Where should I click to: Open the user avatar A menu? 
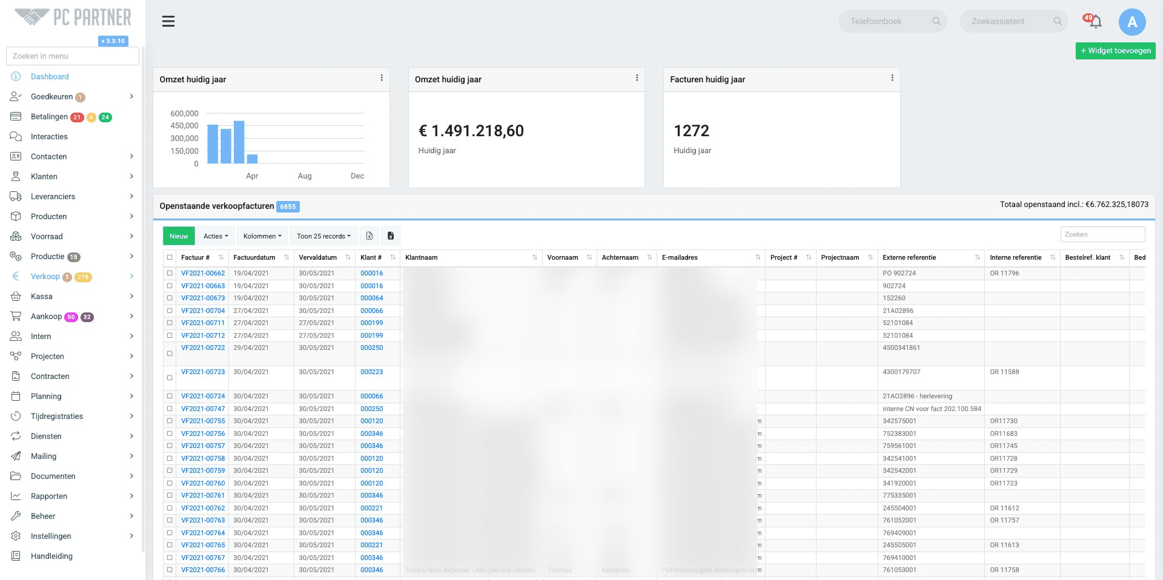point(1132,22)
